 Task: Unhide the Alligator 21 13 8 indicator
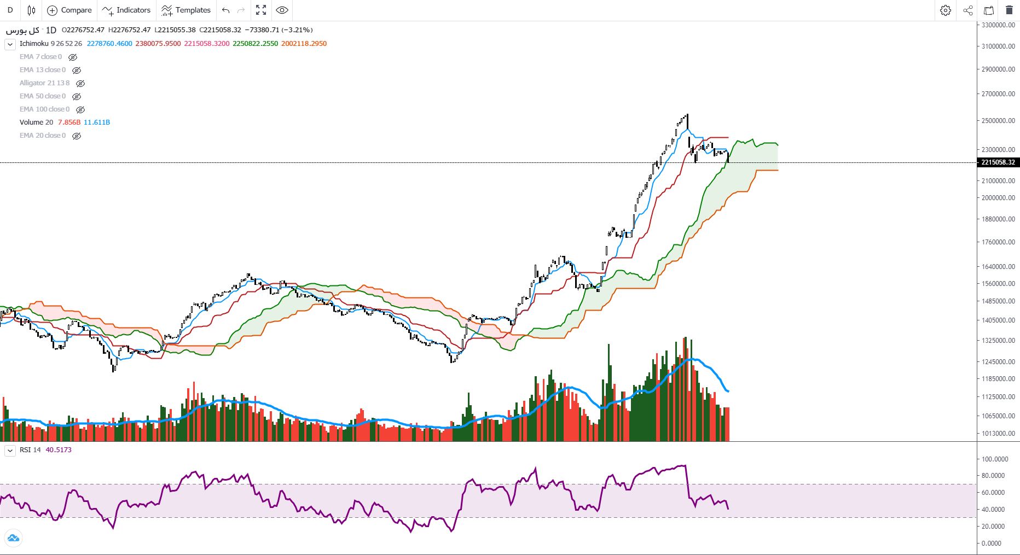tap(80, 84)
